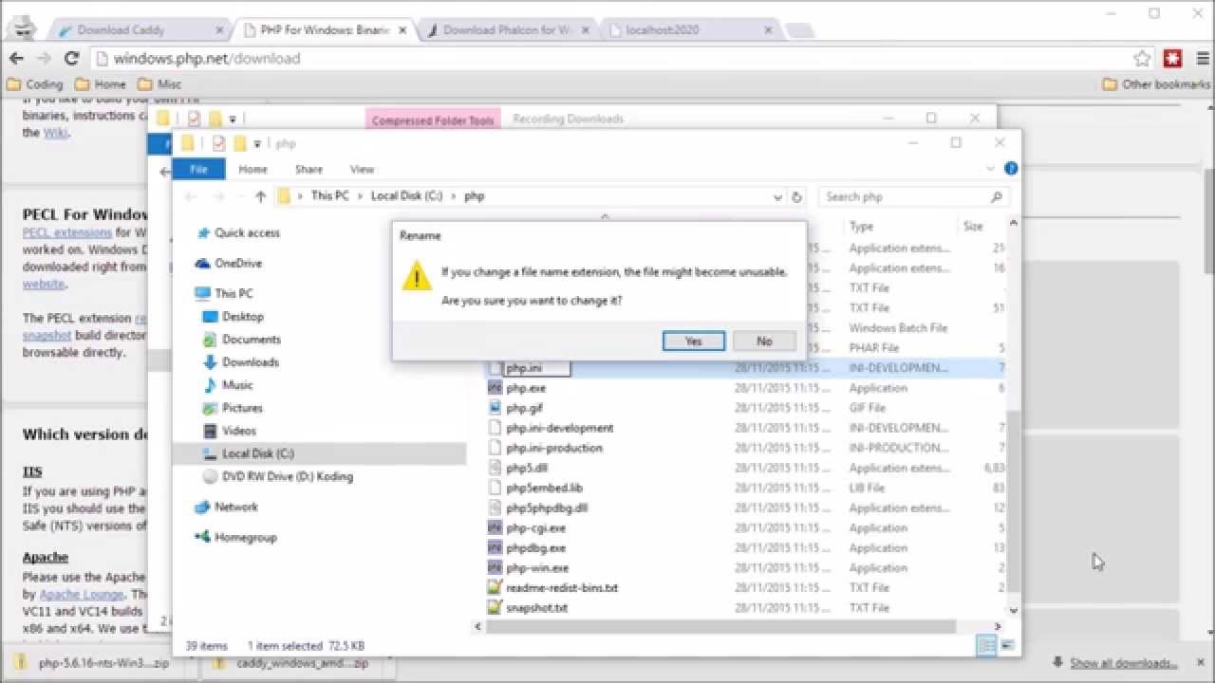Bookmark this page with the star icon
The width and height of the screenshot is (1215, 683).
(x=1142, y=59)
